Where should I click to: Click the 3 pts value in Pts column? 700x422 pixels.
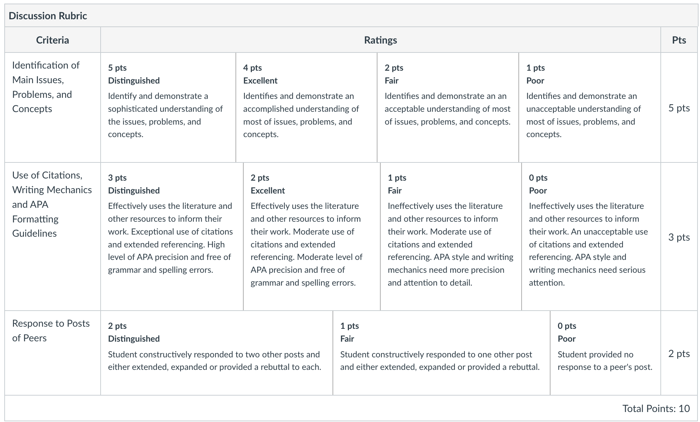pos(679,237)
